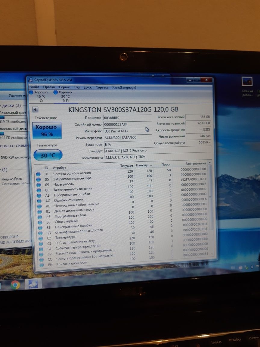Open the Диск menu
Viewport: 260px width, 347px height.
(x=88, y=87)
